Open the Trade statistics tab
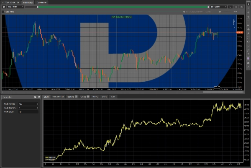Viewport: 251px width, 168px height. pos(57,97)
